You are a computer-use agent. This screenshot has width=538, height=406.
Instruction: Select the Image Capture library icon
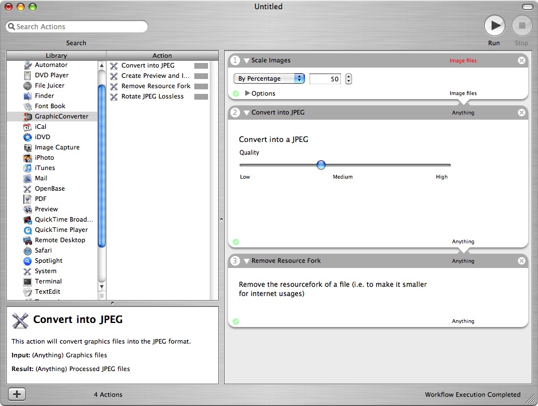(x=28, y=147)
